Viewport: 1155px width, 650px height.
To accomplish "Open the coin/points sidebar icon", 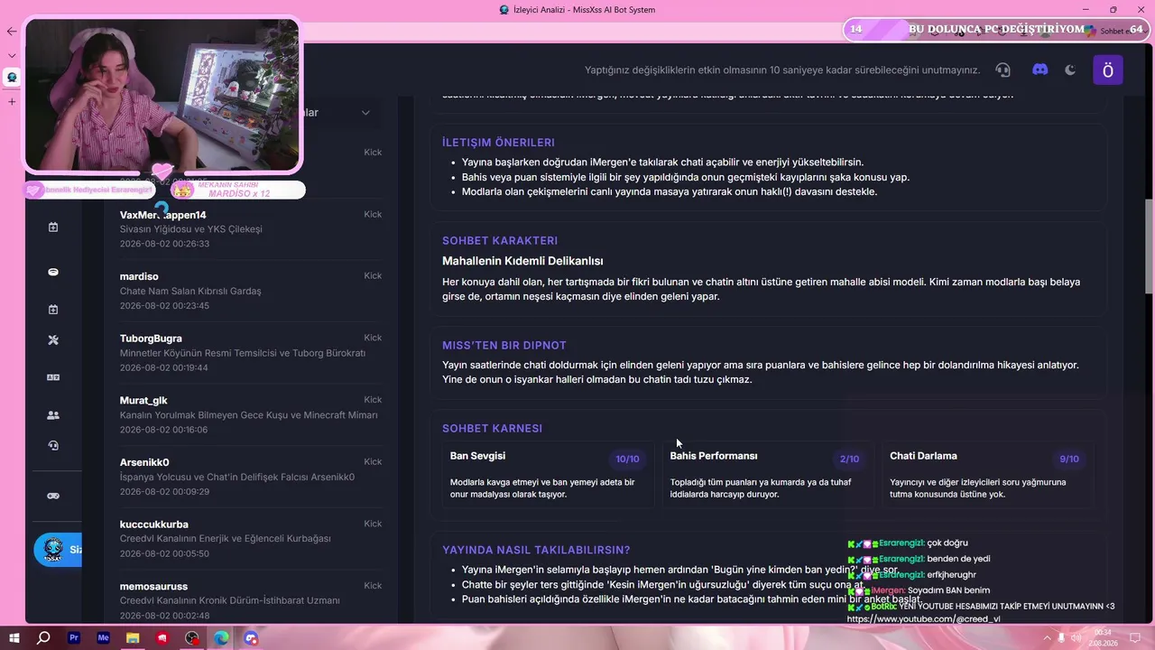I will coord(53,272).
